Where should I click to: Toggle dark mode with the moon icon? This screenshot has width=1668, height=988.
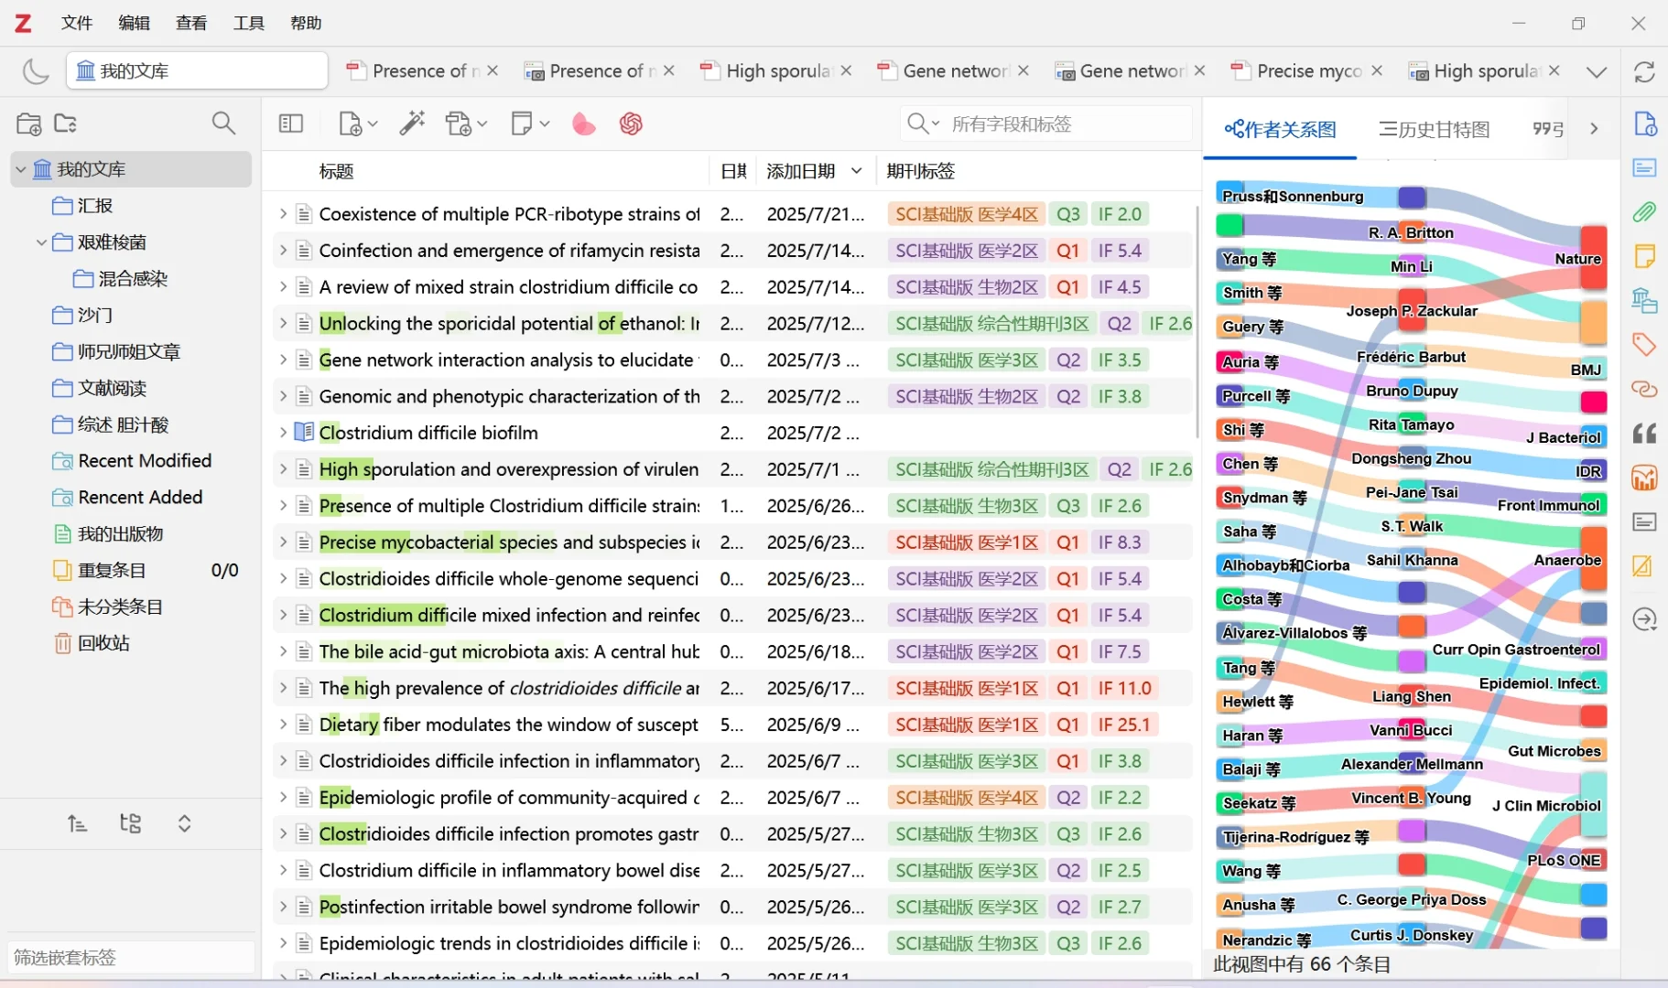pos(36,70)
